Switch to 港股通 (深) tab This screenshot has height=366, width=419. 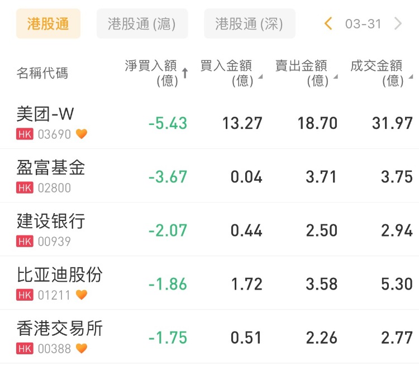249,24
